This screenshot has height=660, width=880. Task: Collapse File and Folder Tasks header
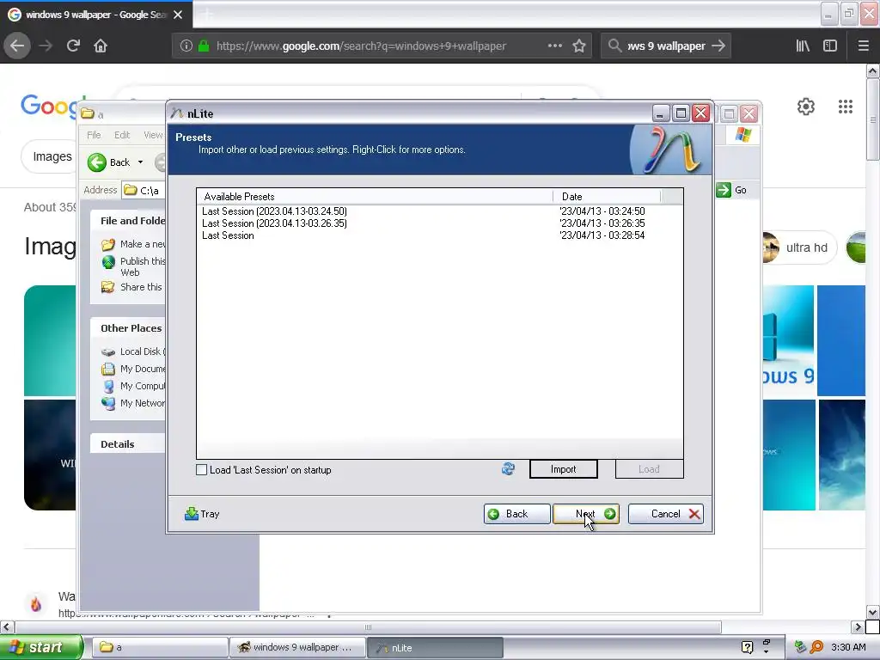point(128,221)
